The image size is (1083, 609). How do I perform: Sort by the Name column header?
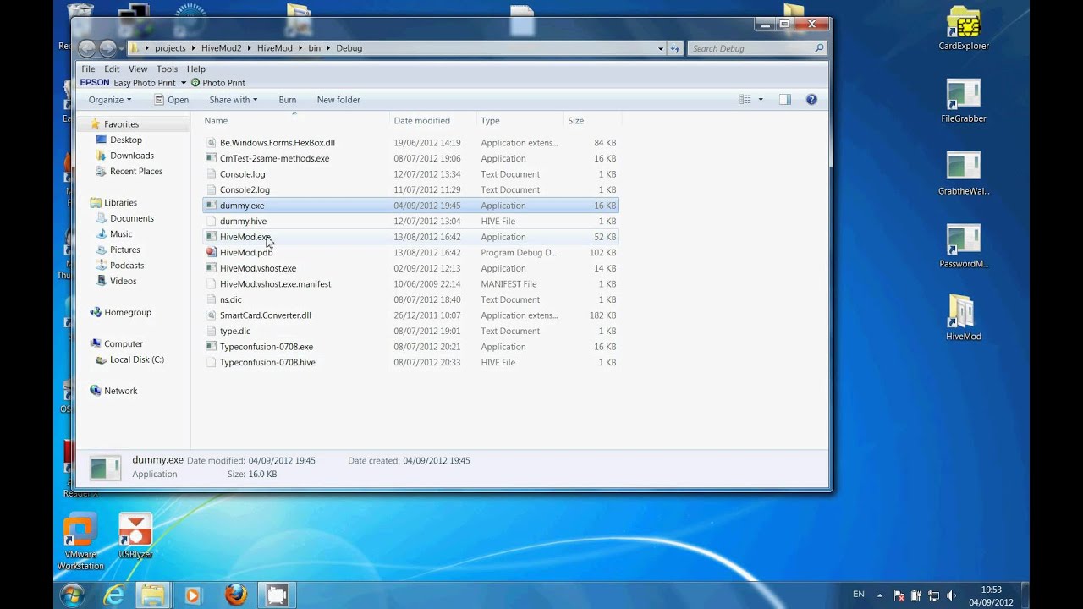pos(216,121)
